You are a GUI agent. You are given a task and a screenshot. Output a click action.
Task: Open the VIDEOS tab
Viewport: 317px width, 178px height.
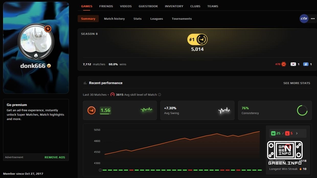pos(126,6)
